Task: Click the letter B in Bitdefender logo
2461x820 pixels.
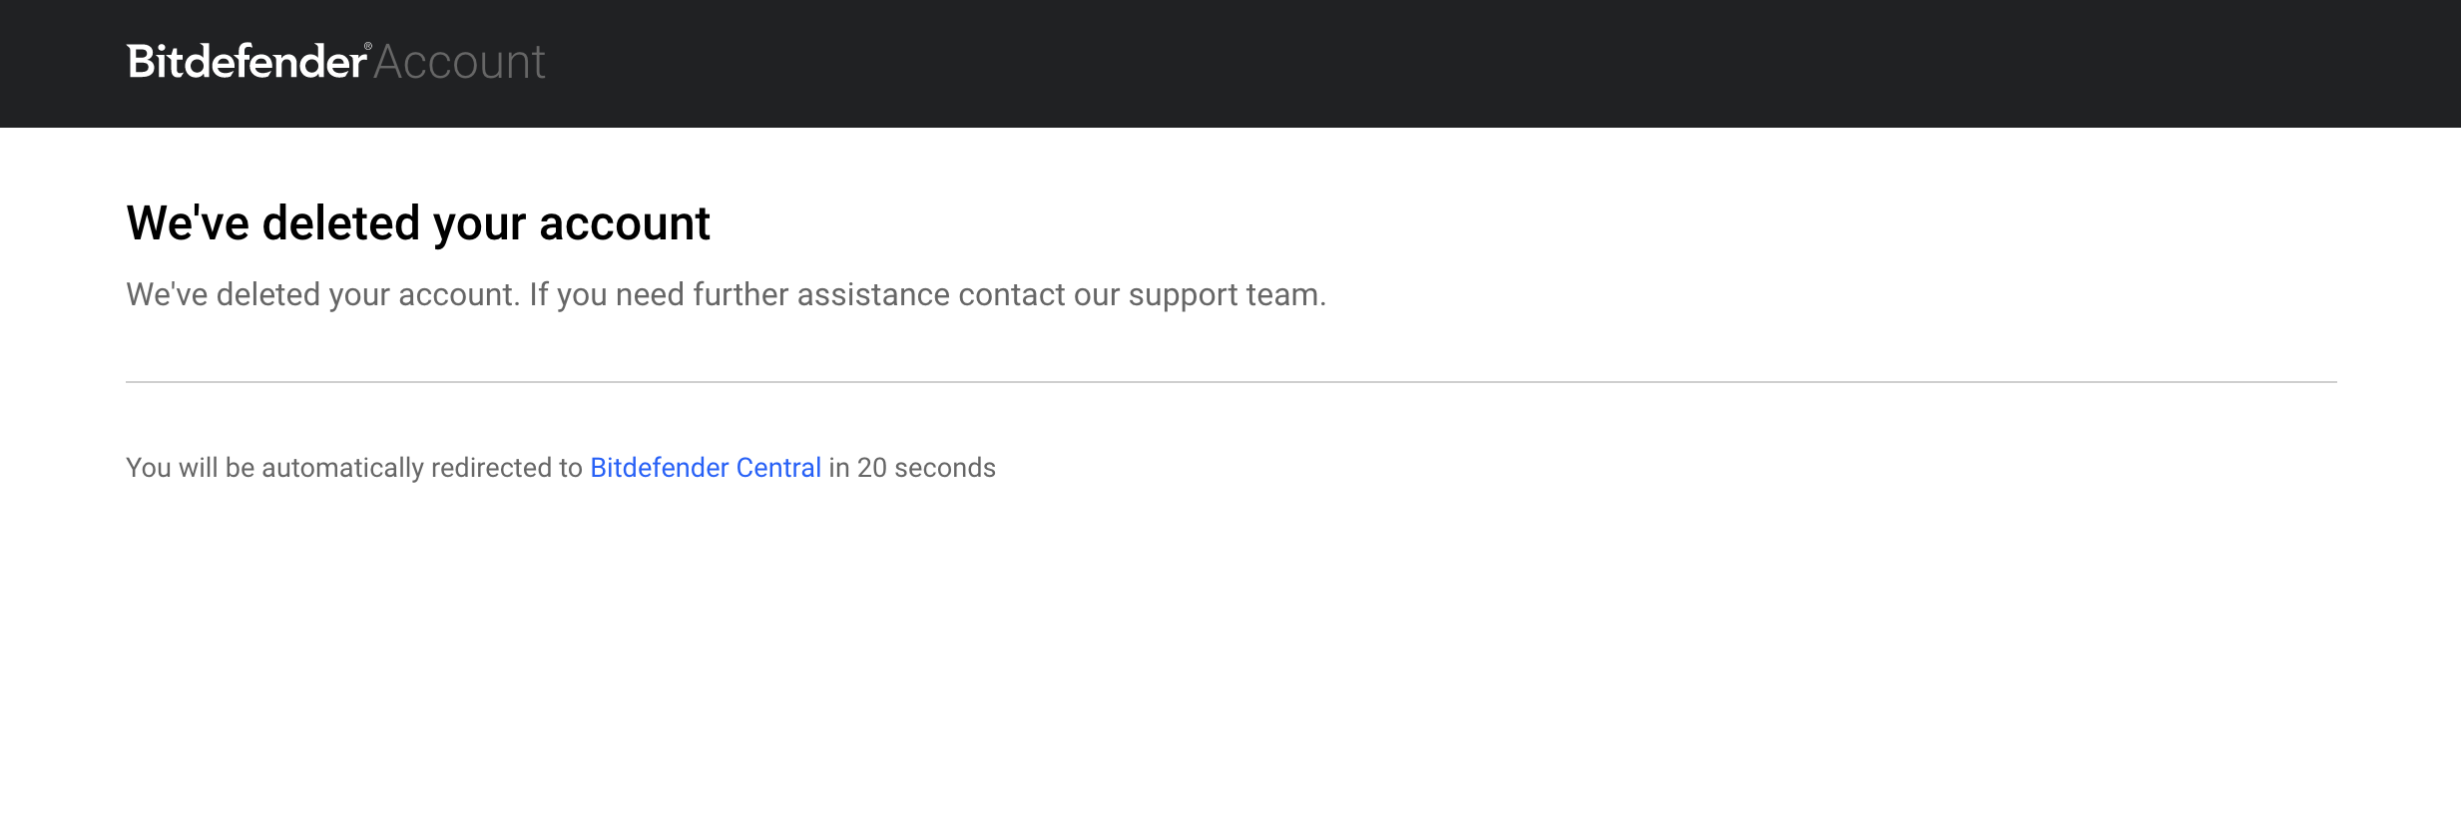Action: coord(140,62)
